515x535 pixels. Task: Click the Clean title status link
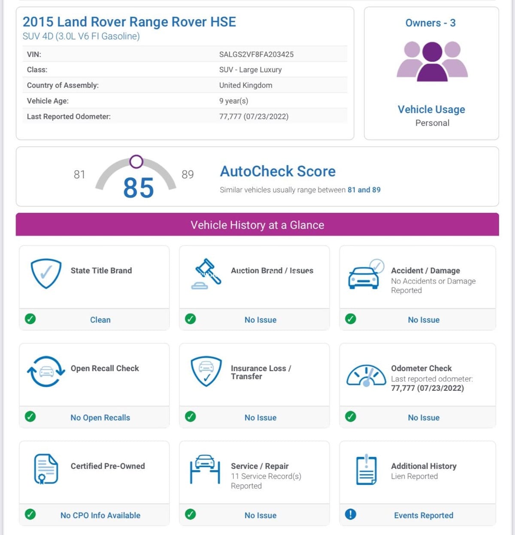[x=100, y=320]
